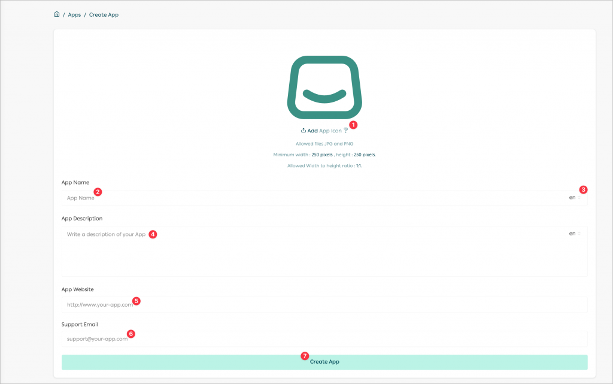
Task: Open the help question-mark icon beside Add App Icon
Action: 345,130
